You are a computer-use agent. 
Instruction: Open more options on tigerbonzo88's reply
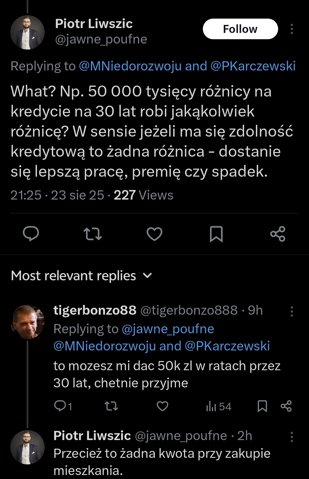[x=292, y=311]
